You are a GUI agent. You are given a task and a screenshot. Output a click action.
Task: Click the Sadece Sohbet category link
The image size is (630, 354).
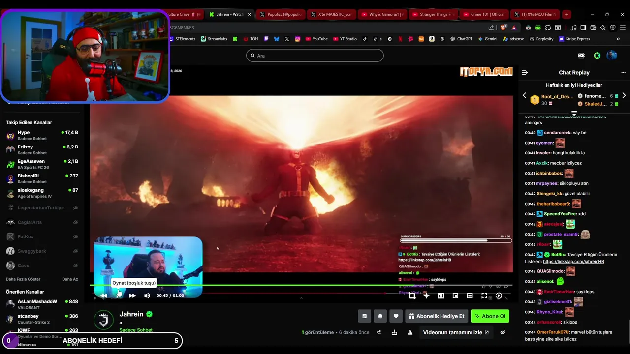pos(136,330)
